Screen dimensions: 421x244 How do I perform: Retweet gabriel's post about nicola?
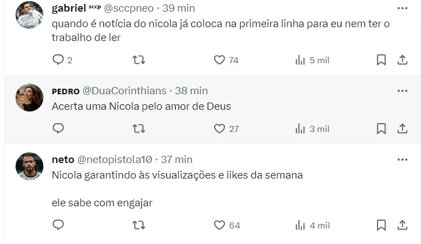(139, 60)
